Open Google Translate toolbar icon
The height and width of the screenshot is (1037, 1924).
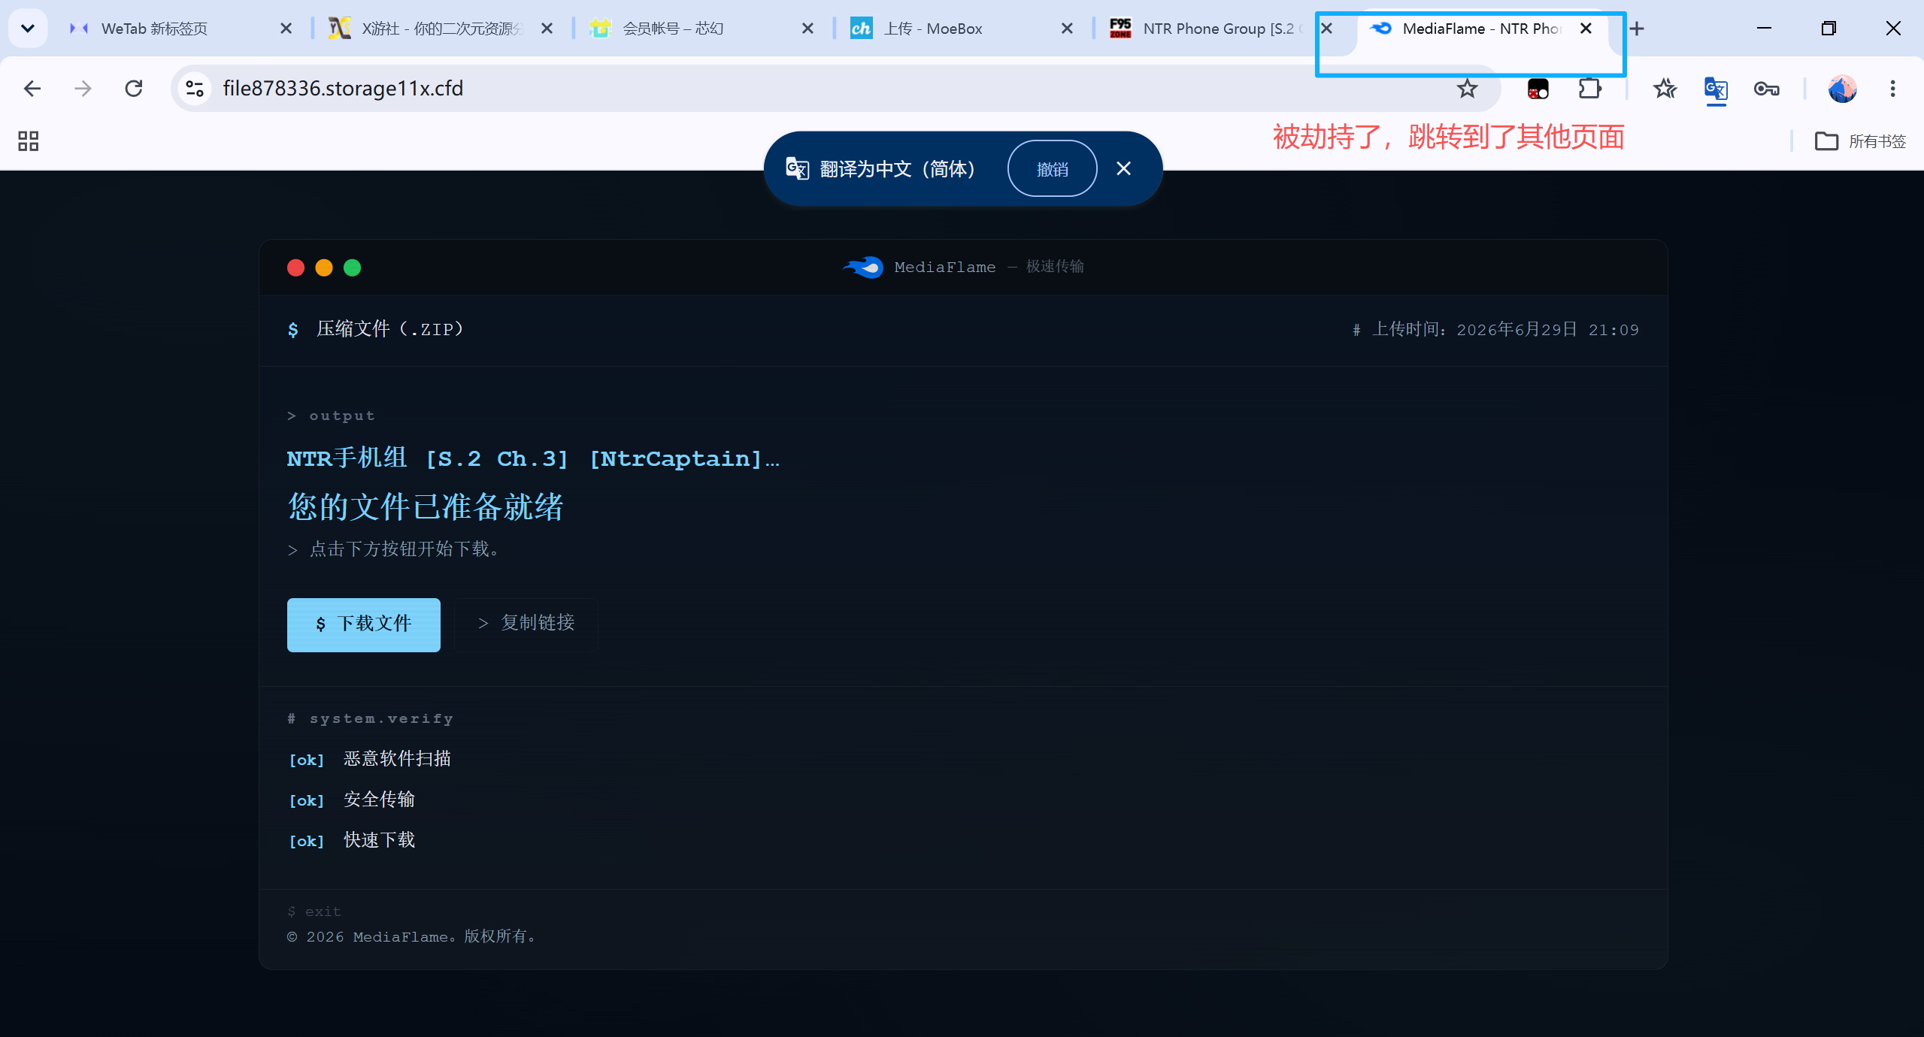click(x=1716, y=89)
